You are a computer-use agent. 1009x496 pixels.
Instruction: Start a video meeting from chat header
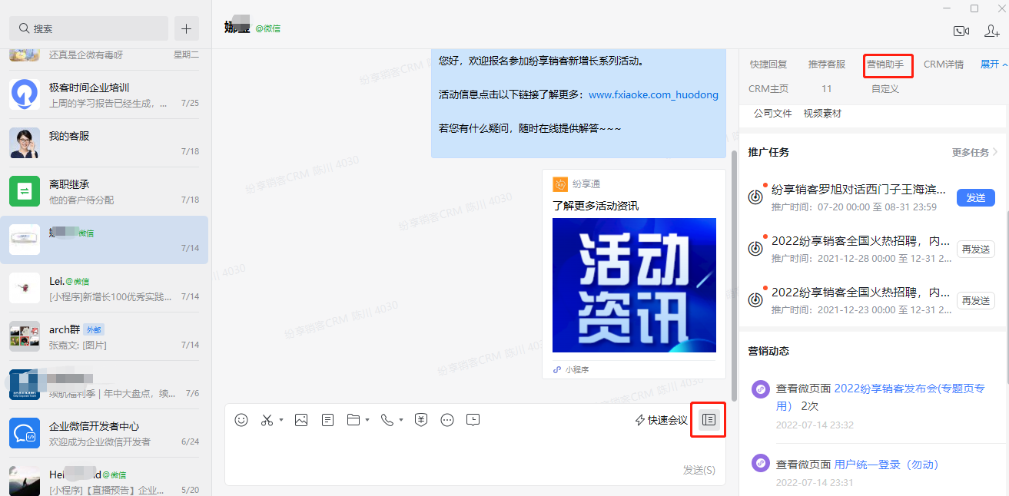[x=961, y=31]
